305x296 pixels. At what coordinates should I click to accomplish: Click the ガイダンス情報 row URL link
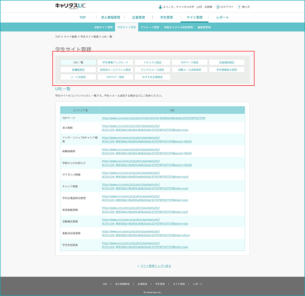145,175
